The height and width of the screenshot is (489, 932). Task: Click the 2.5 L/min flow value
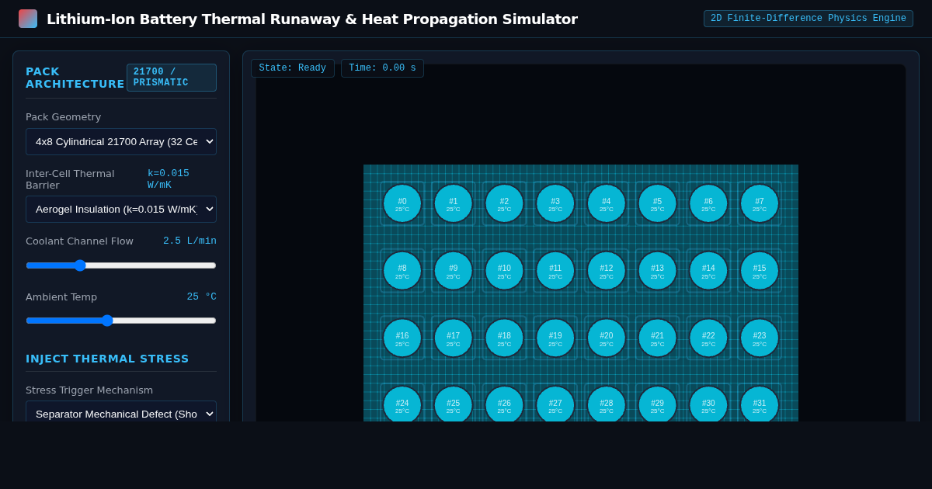point(190,241)
